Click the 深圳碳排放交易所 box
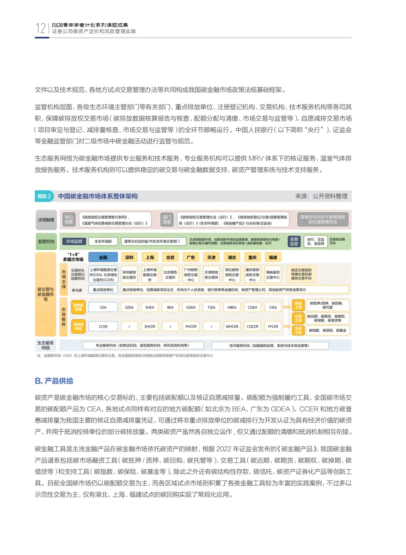 (x=129, y=275)
